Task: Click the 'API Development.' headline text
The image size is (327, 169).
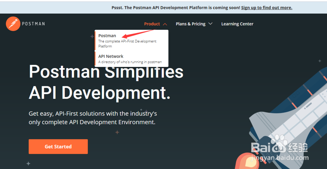Action: tap(99, 93)
